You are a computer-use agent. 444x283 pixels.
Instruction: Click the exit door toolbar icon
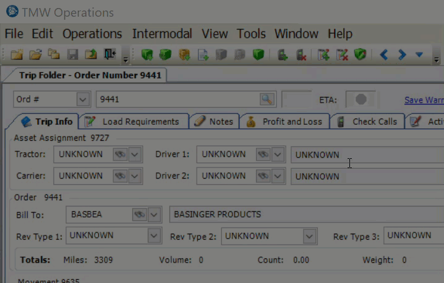coord(109,54)
